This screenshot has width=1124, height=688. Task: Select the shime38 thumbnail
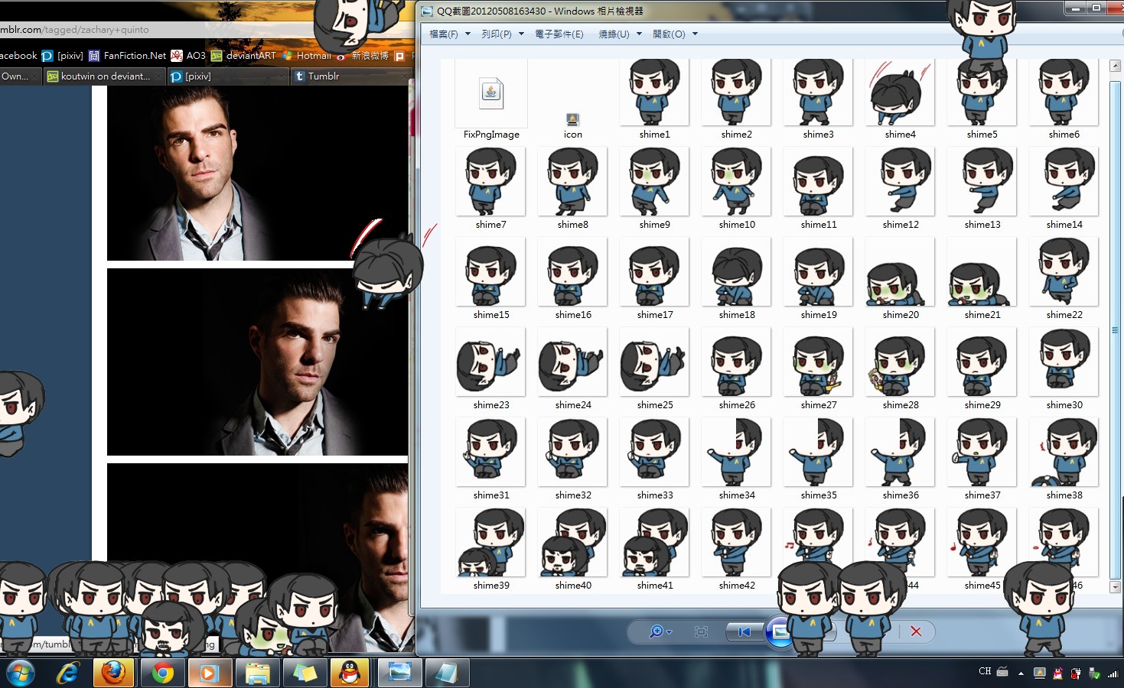click(x=1064, y=453)
